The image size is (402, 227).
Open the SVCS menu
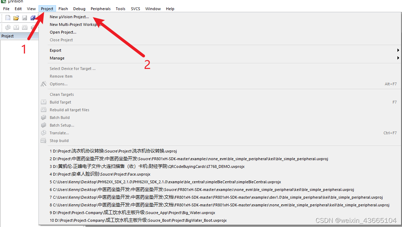[x=136, y=9]
